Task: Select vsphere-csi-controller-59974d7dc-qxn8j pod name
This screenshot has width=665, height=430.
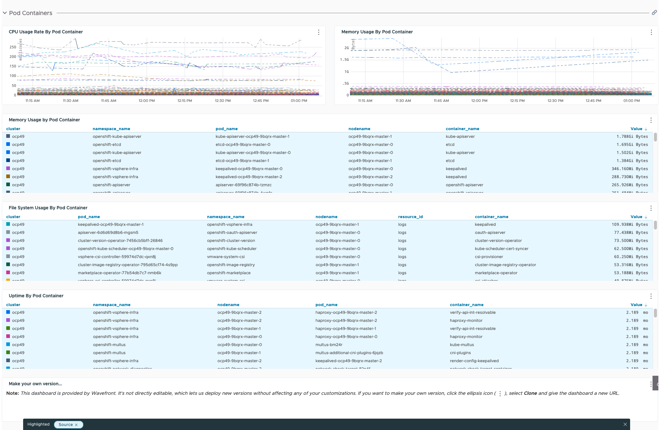Action: 117,257
